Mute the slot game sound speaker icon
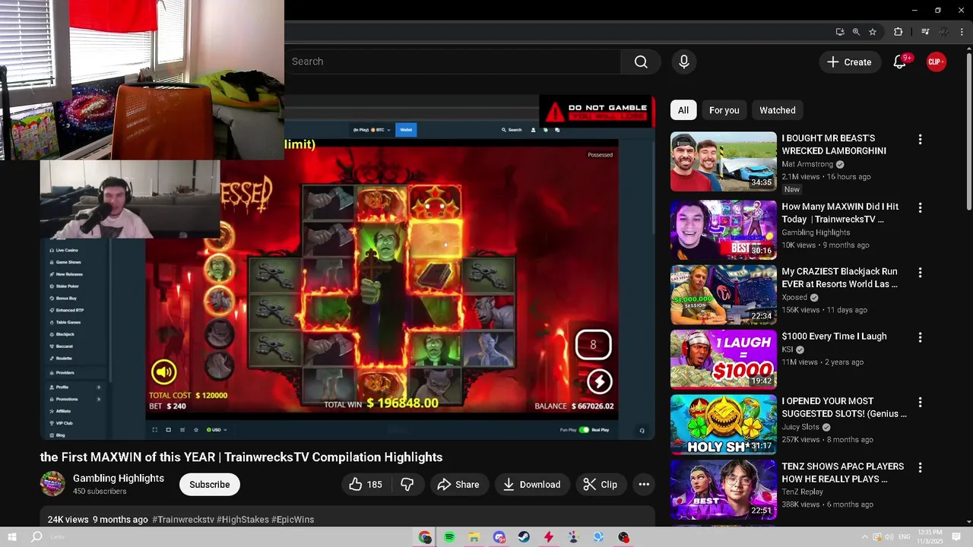This screenshot has width=973, height=547. point(163,372)
